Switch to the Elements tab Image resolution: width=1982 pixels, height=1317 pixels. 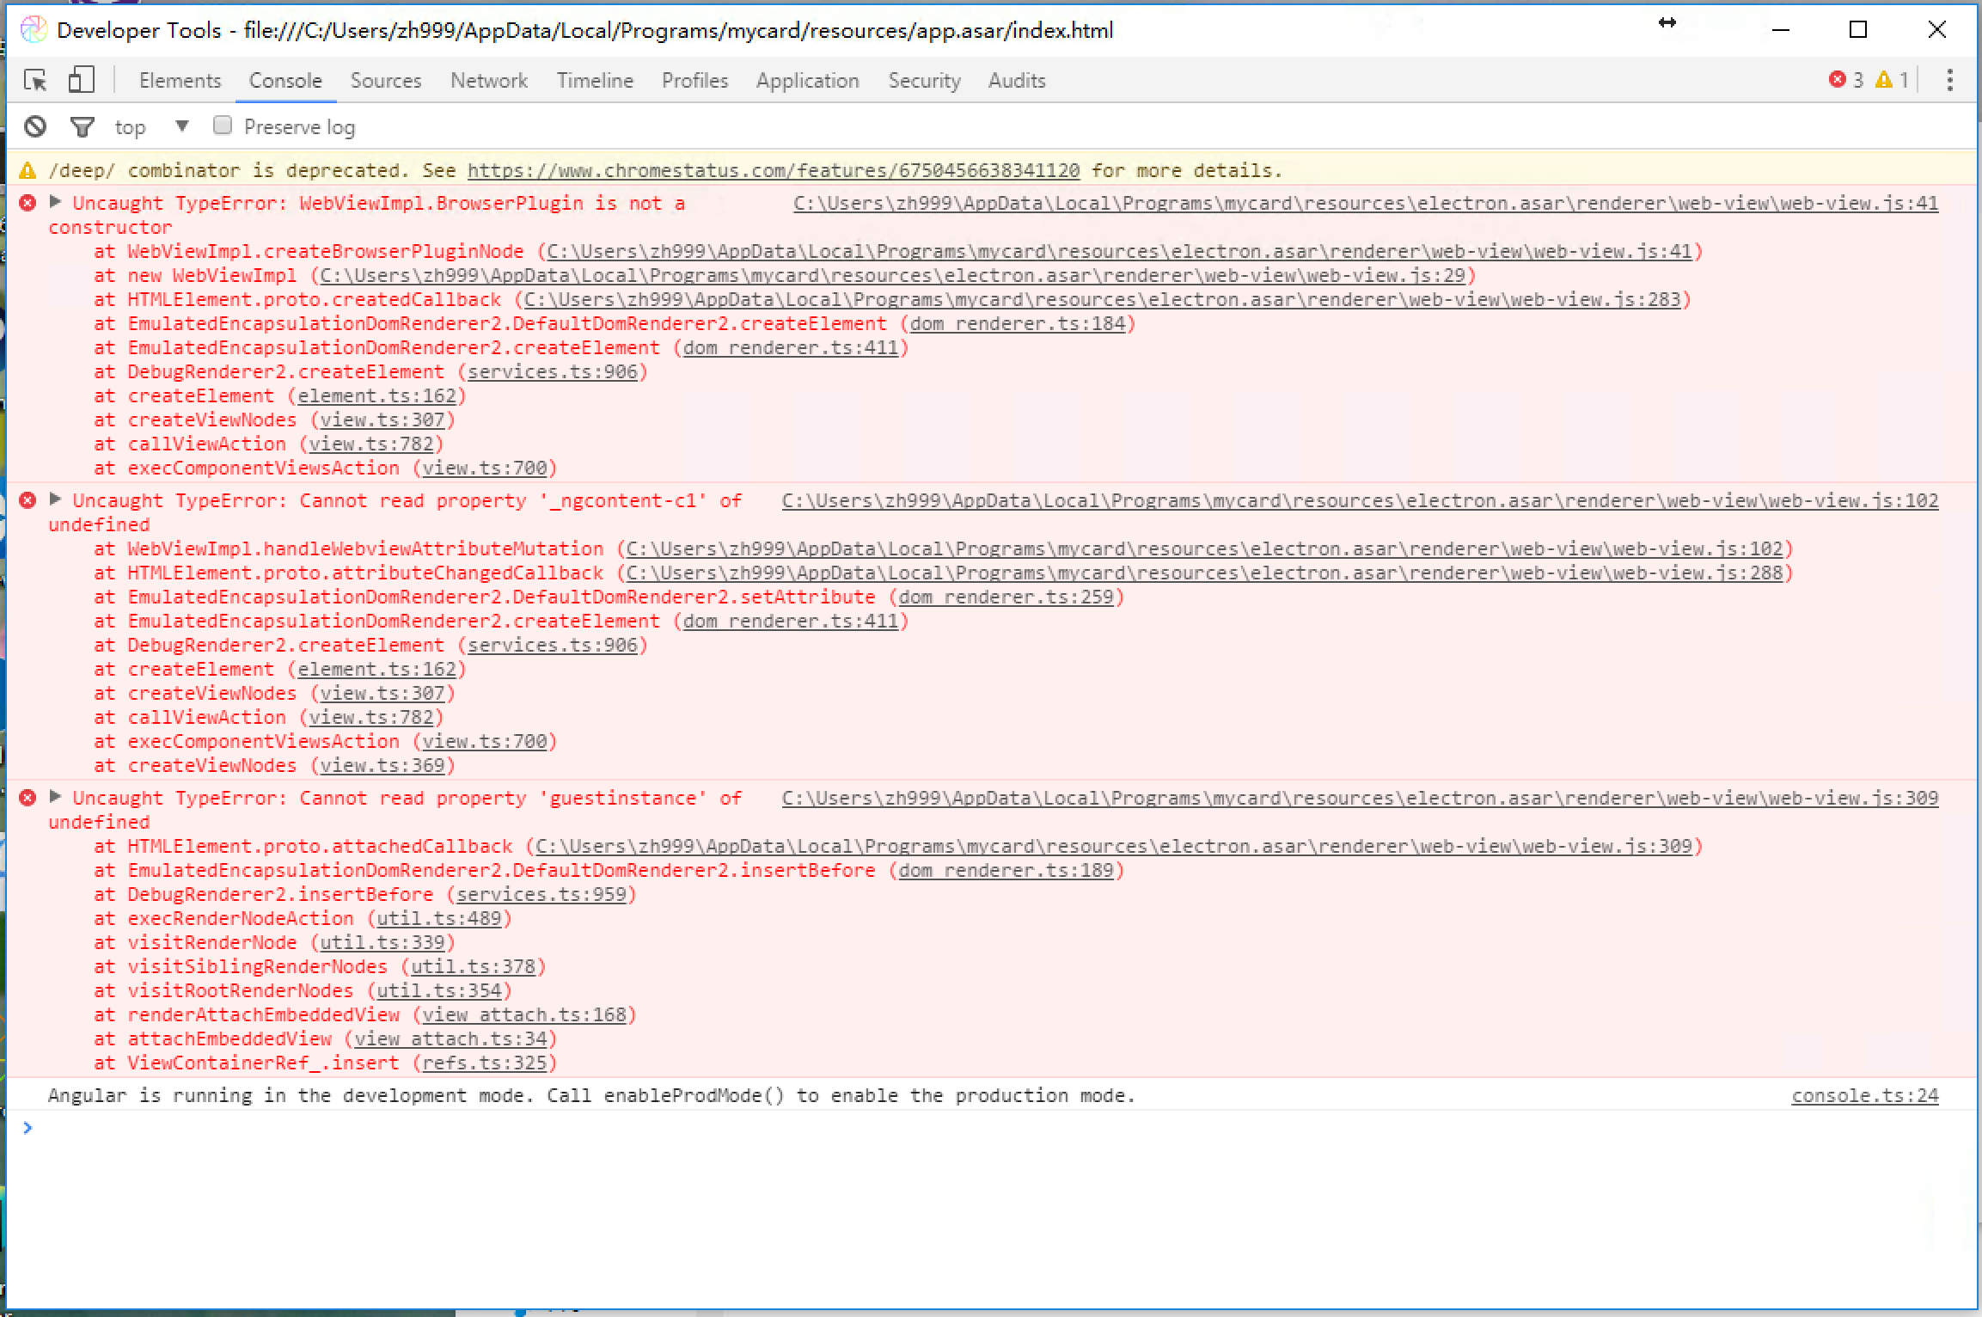coord(180,80)
